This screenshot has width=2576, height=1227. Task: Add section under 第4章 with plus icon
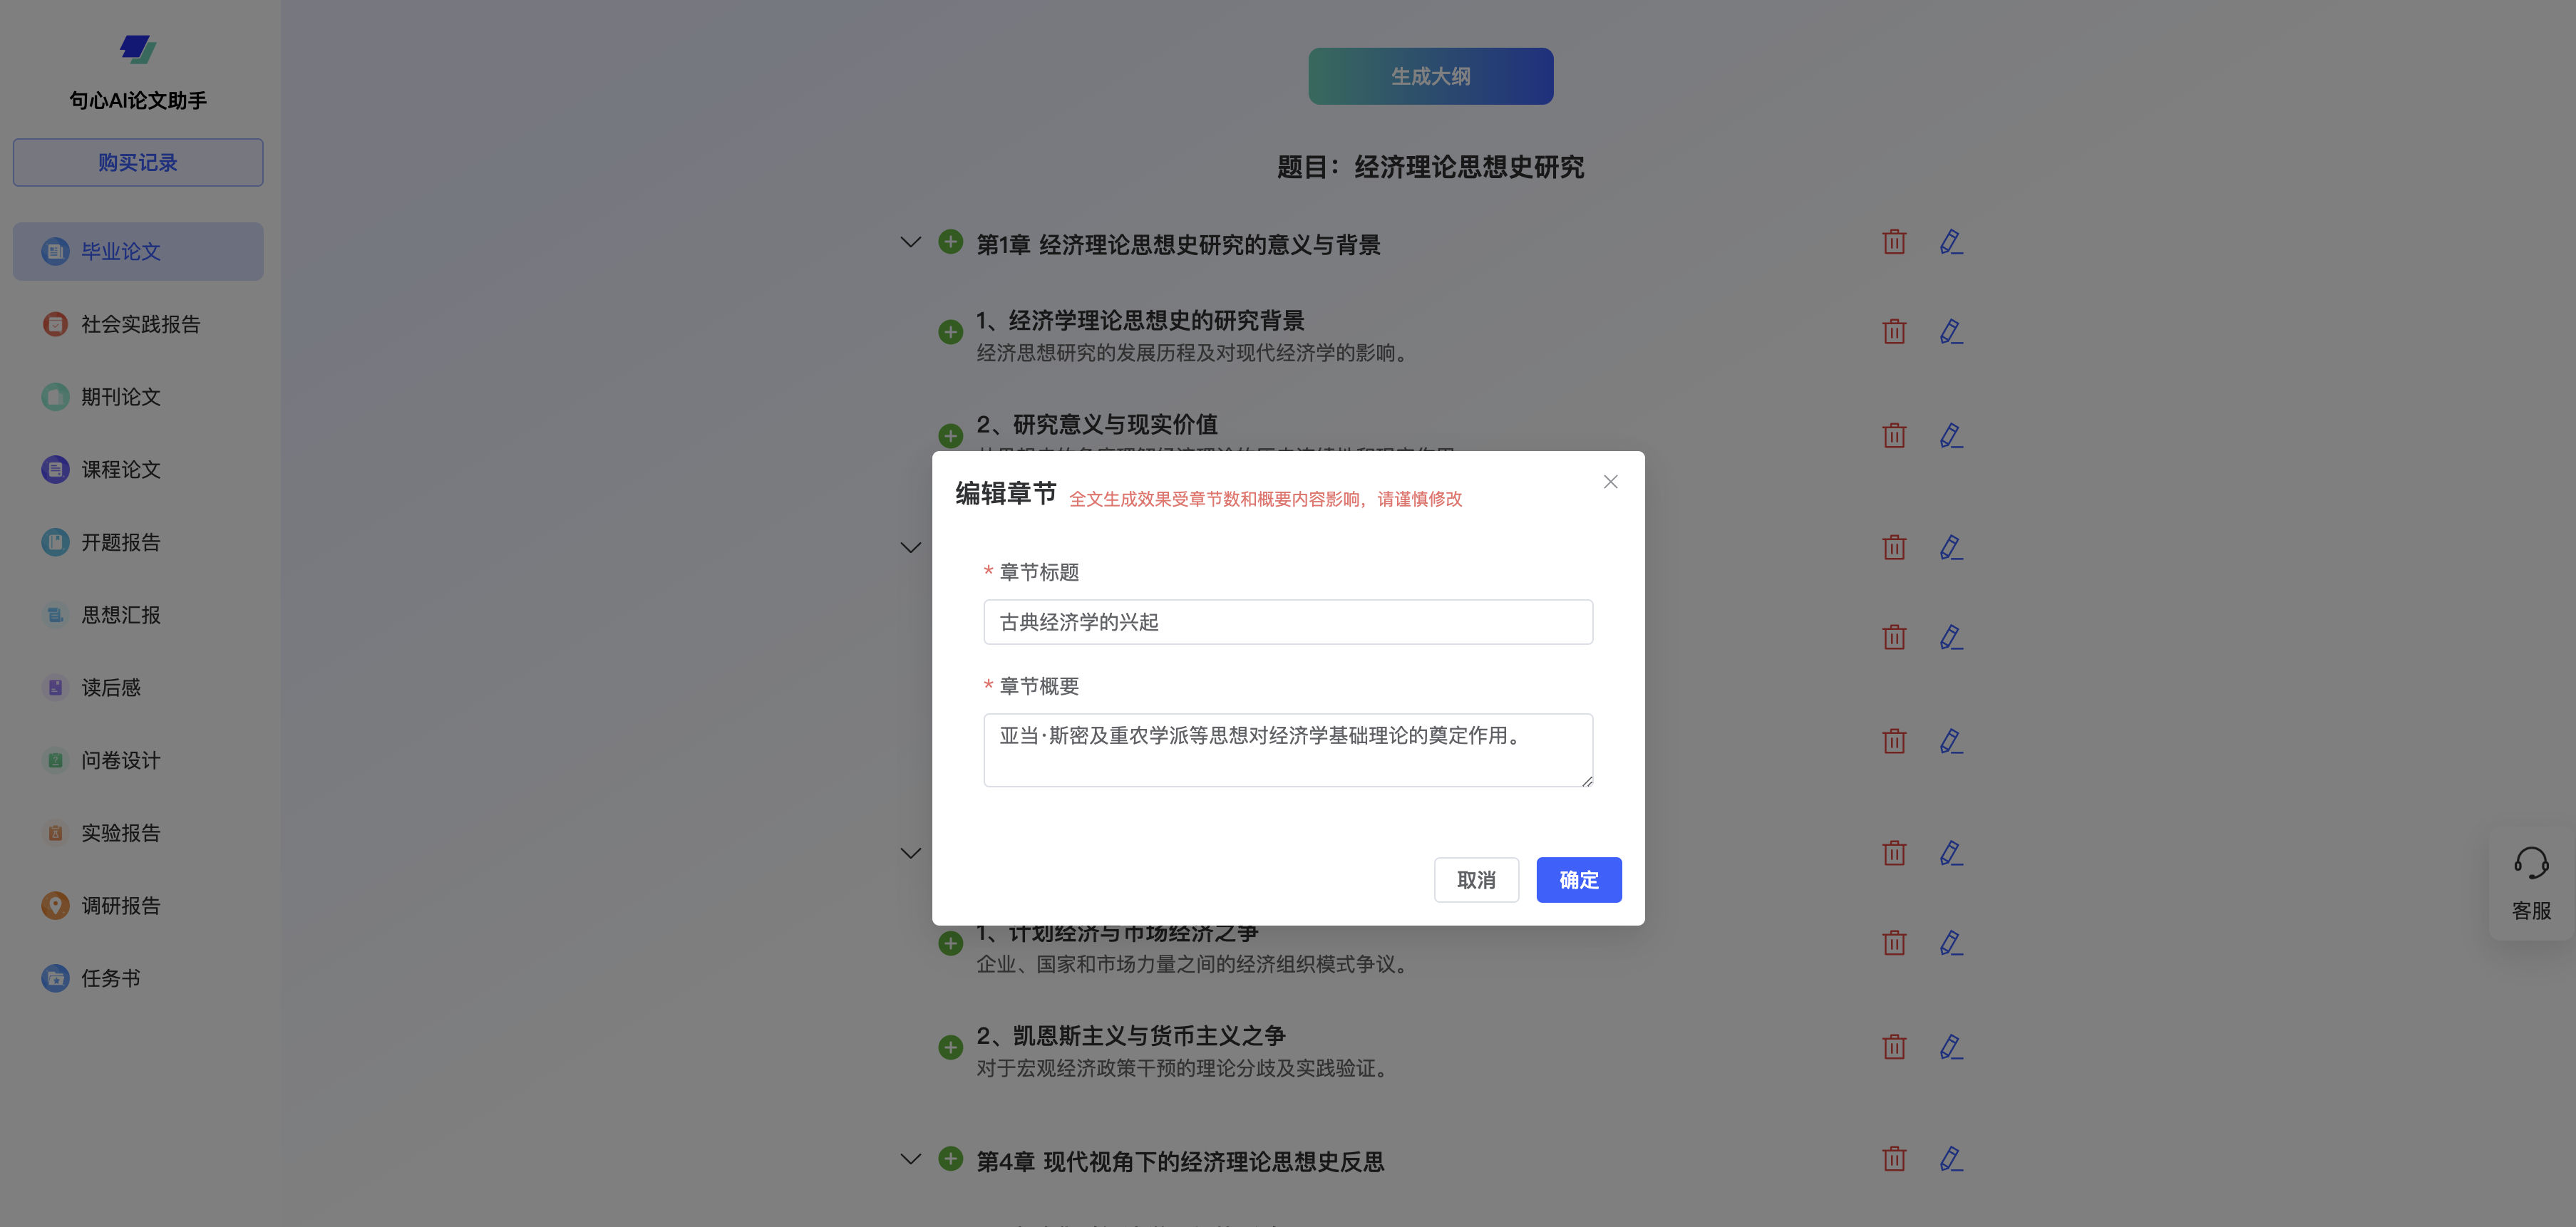click(x=950, y=1159)
